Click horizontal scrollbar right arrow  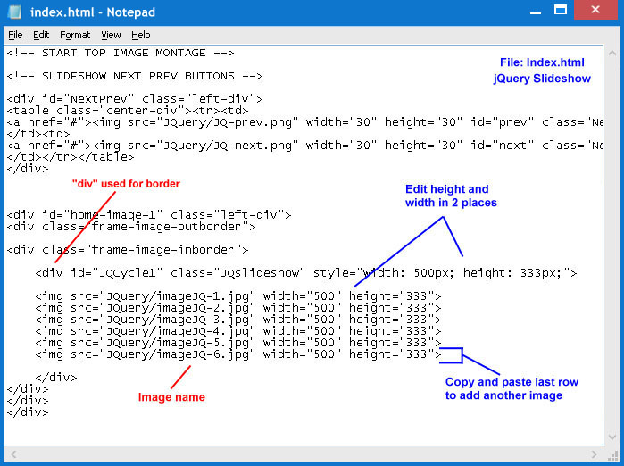click(595, 454)
